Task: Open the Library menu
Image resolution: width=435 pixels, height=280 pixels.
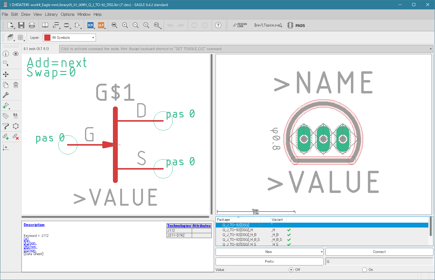Action: pyautogui.click(x=51, y=14)
